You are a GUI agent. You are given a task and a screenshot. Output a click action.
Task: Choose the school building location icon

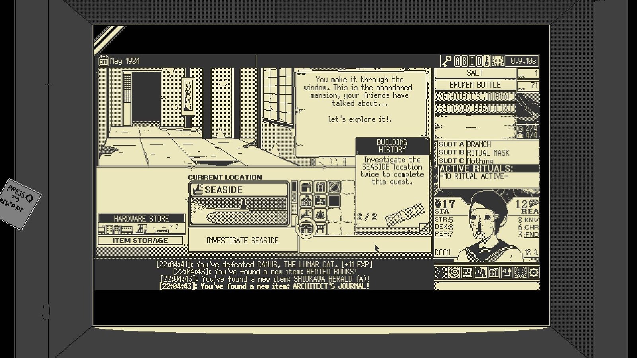click(306, 201)
